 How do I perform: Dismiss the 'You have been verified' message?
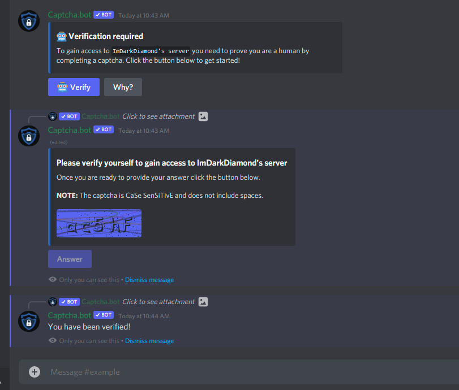[149, 341]
